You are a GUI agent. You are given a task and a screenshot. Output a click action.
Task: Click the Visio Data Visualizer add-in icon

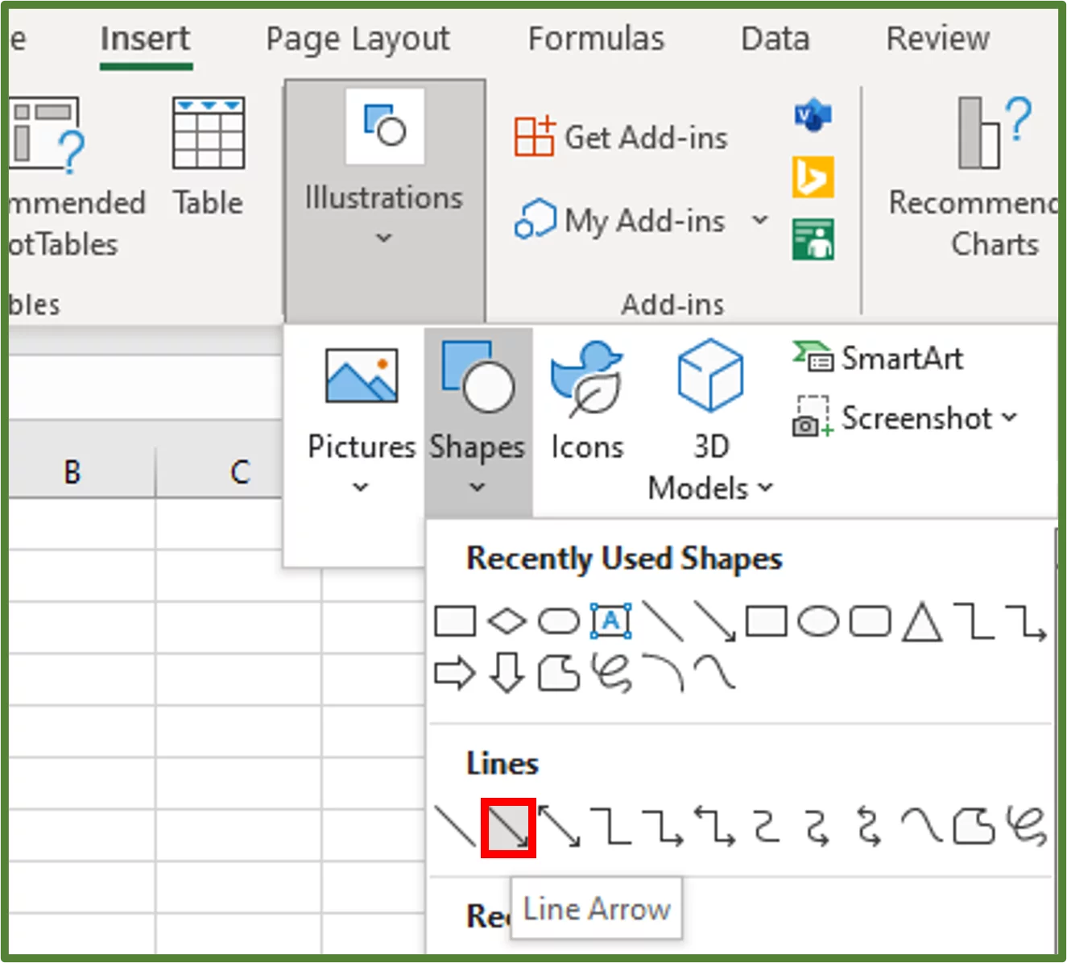[x=813, y=116]
